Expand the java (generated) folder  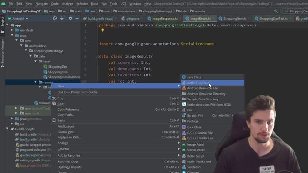pyautogui.click(x=12, y=119)
